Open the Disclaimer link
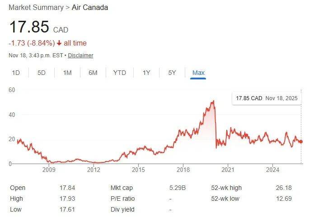 click(81, 55)
